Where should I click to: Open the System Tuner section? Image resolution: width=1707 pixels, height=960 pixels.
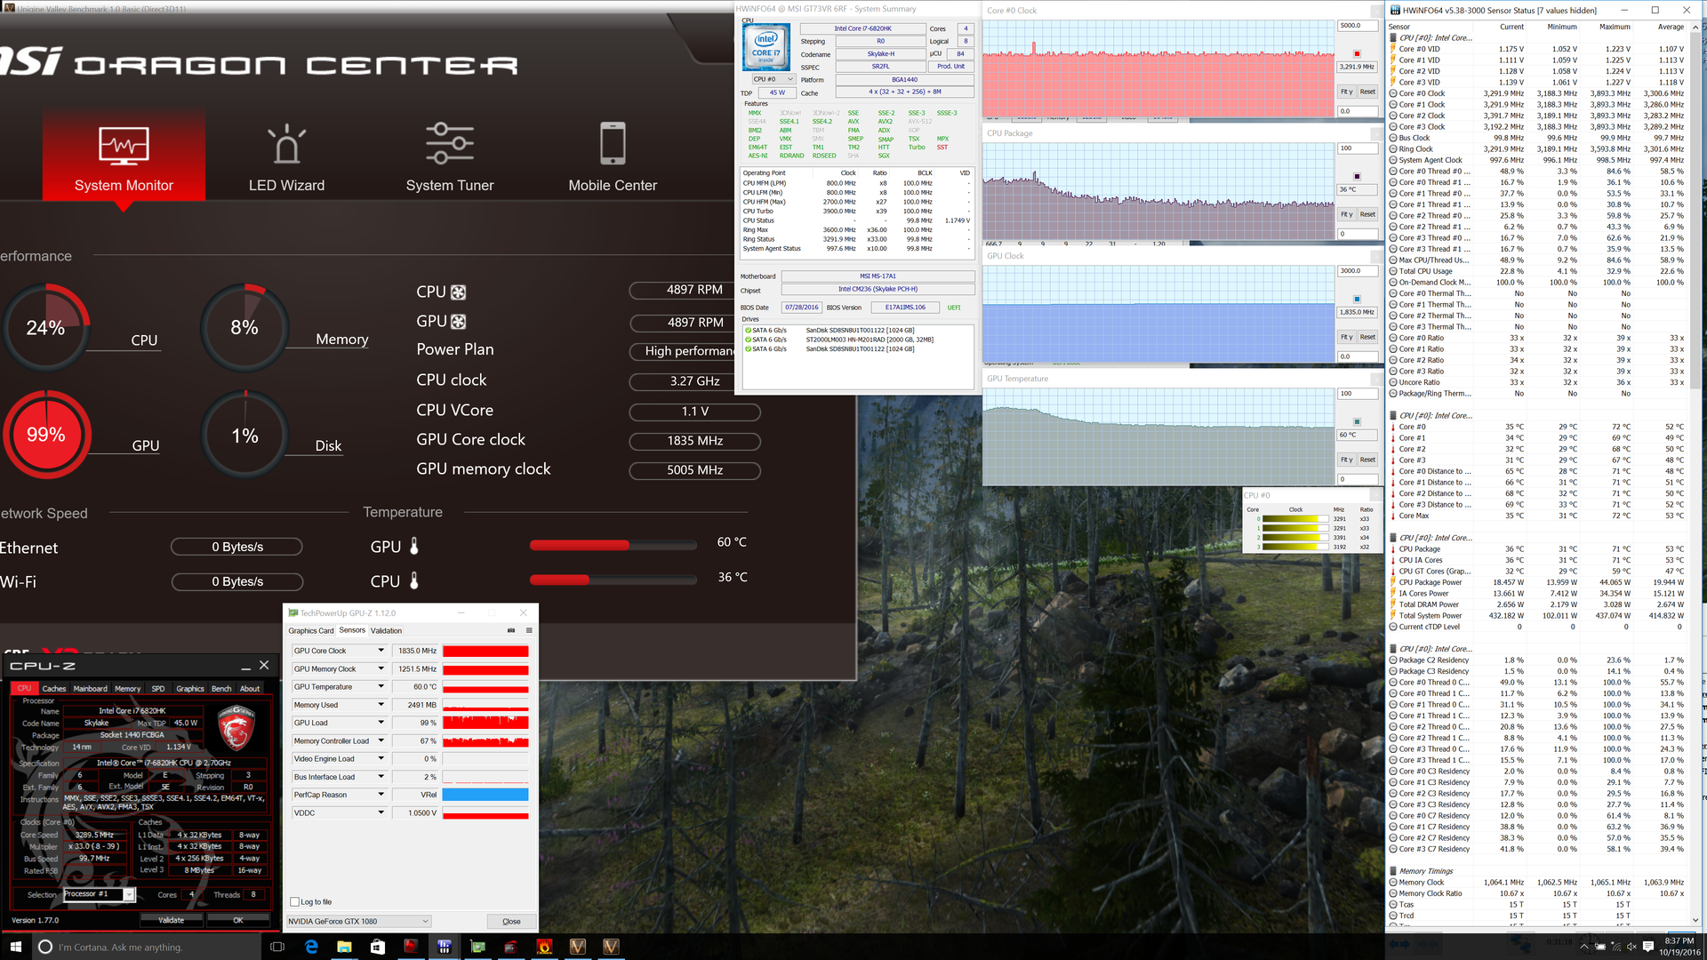click(450, 156)
